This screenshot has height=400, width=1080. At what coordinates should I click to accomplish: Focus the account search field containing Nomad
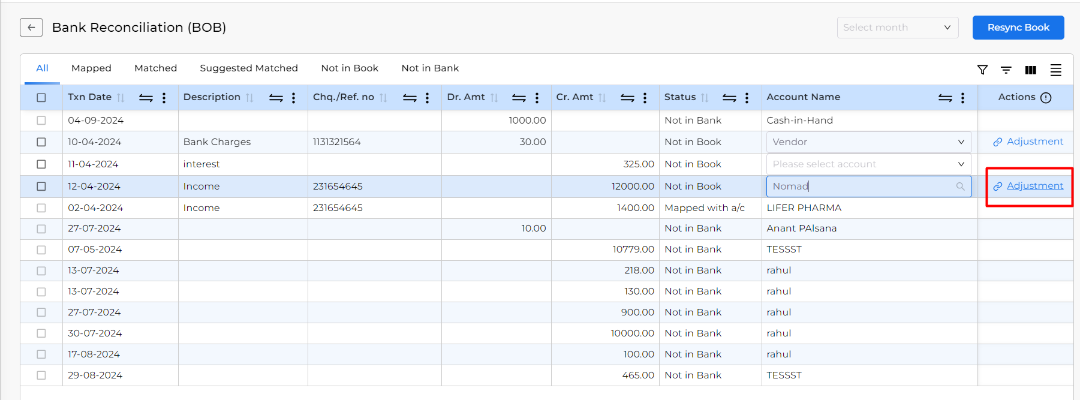[x=869, y=187]
